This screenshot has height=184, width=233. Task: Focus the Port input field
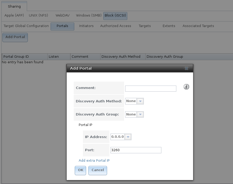(x=136, y=150)
